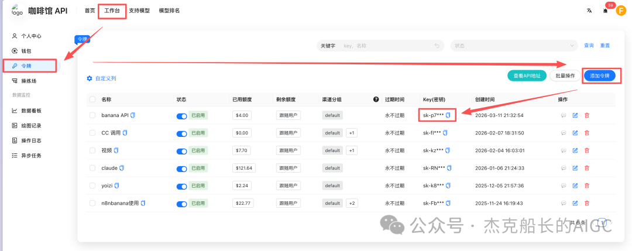
Task: Open the user avatar F menu
Action: point(621,11)
